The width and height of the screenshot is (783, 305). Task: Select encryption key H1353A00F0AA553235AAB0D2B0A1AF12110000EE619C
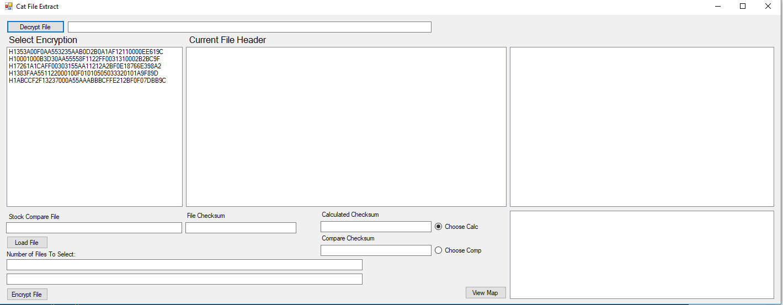click(86, 52)
